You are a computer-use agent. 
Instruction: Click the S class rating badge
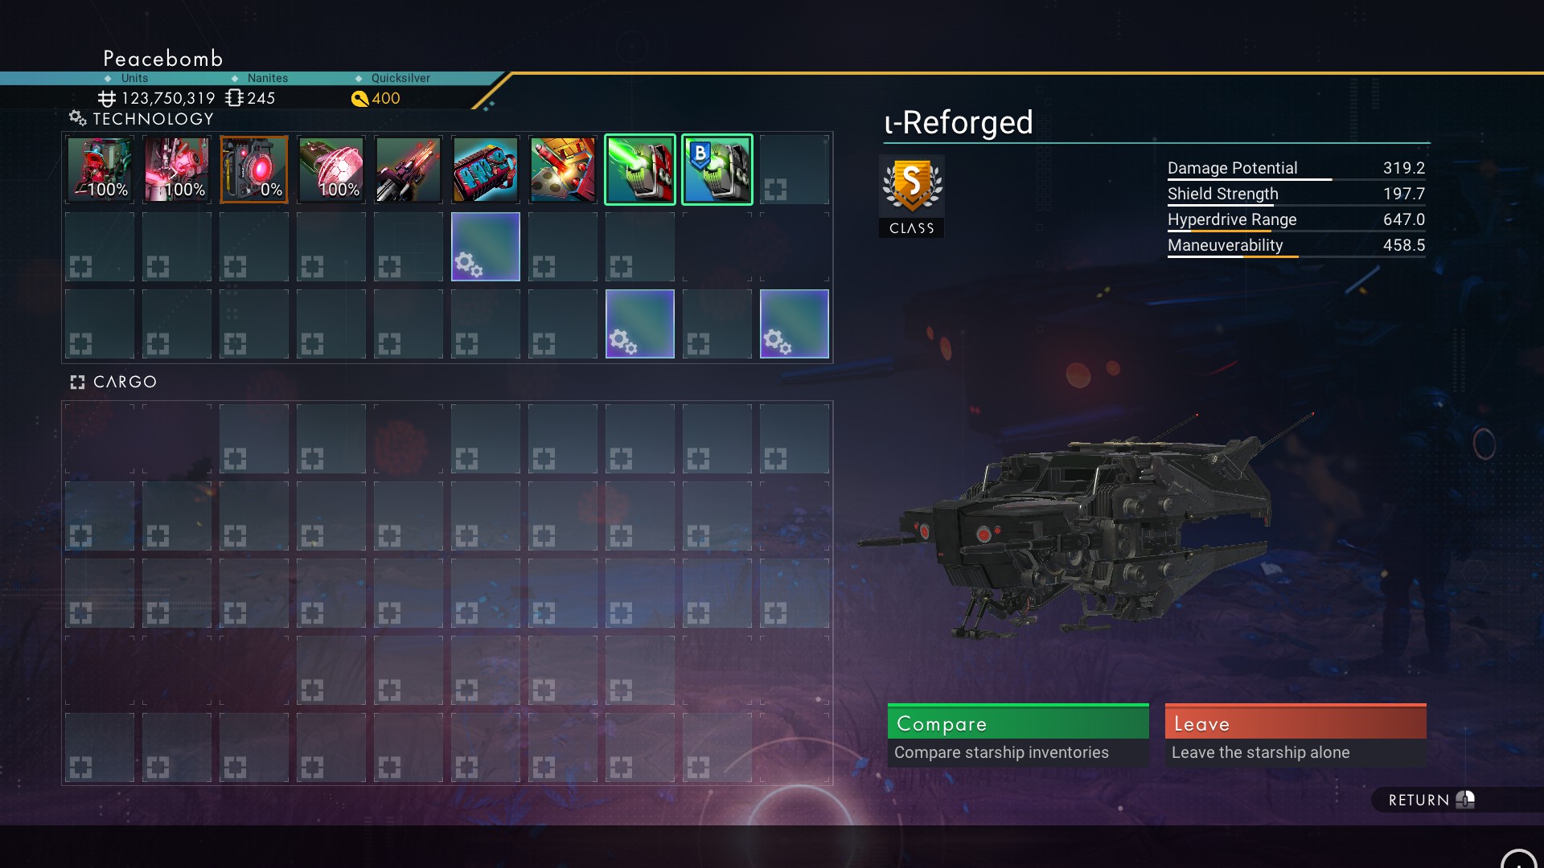tap(911, 196)
